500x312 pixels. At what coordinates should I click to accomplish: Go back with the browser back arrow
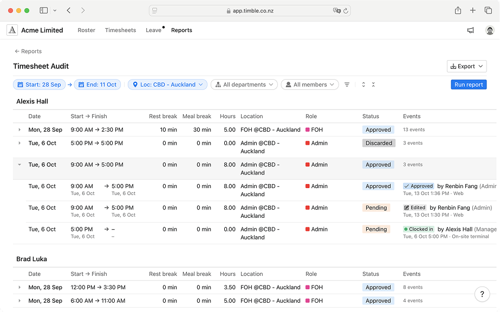coord(69,10)
